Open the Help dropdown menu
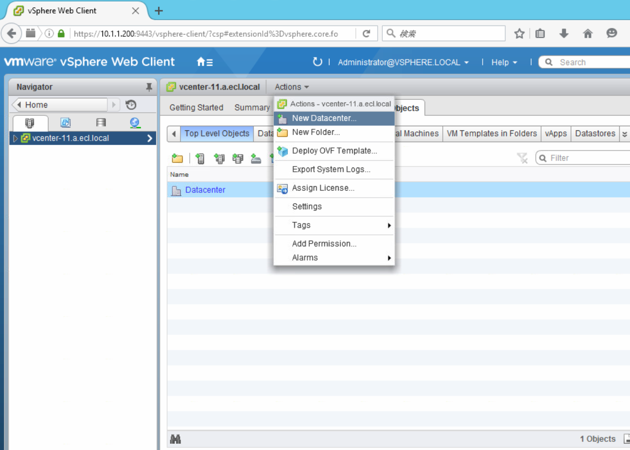 click(504, 62)
